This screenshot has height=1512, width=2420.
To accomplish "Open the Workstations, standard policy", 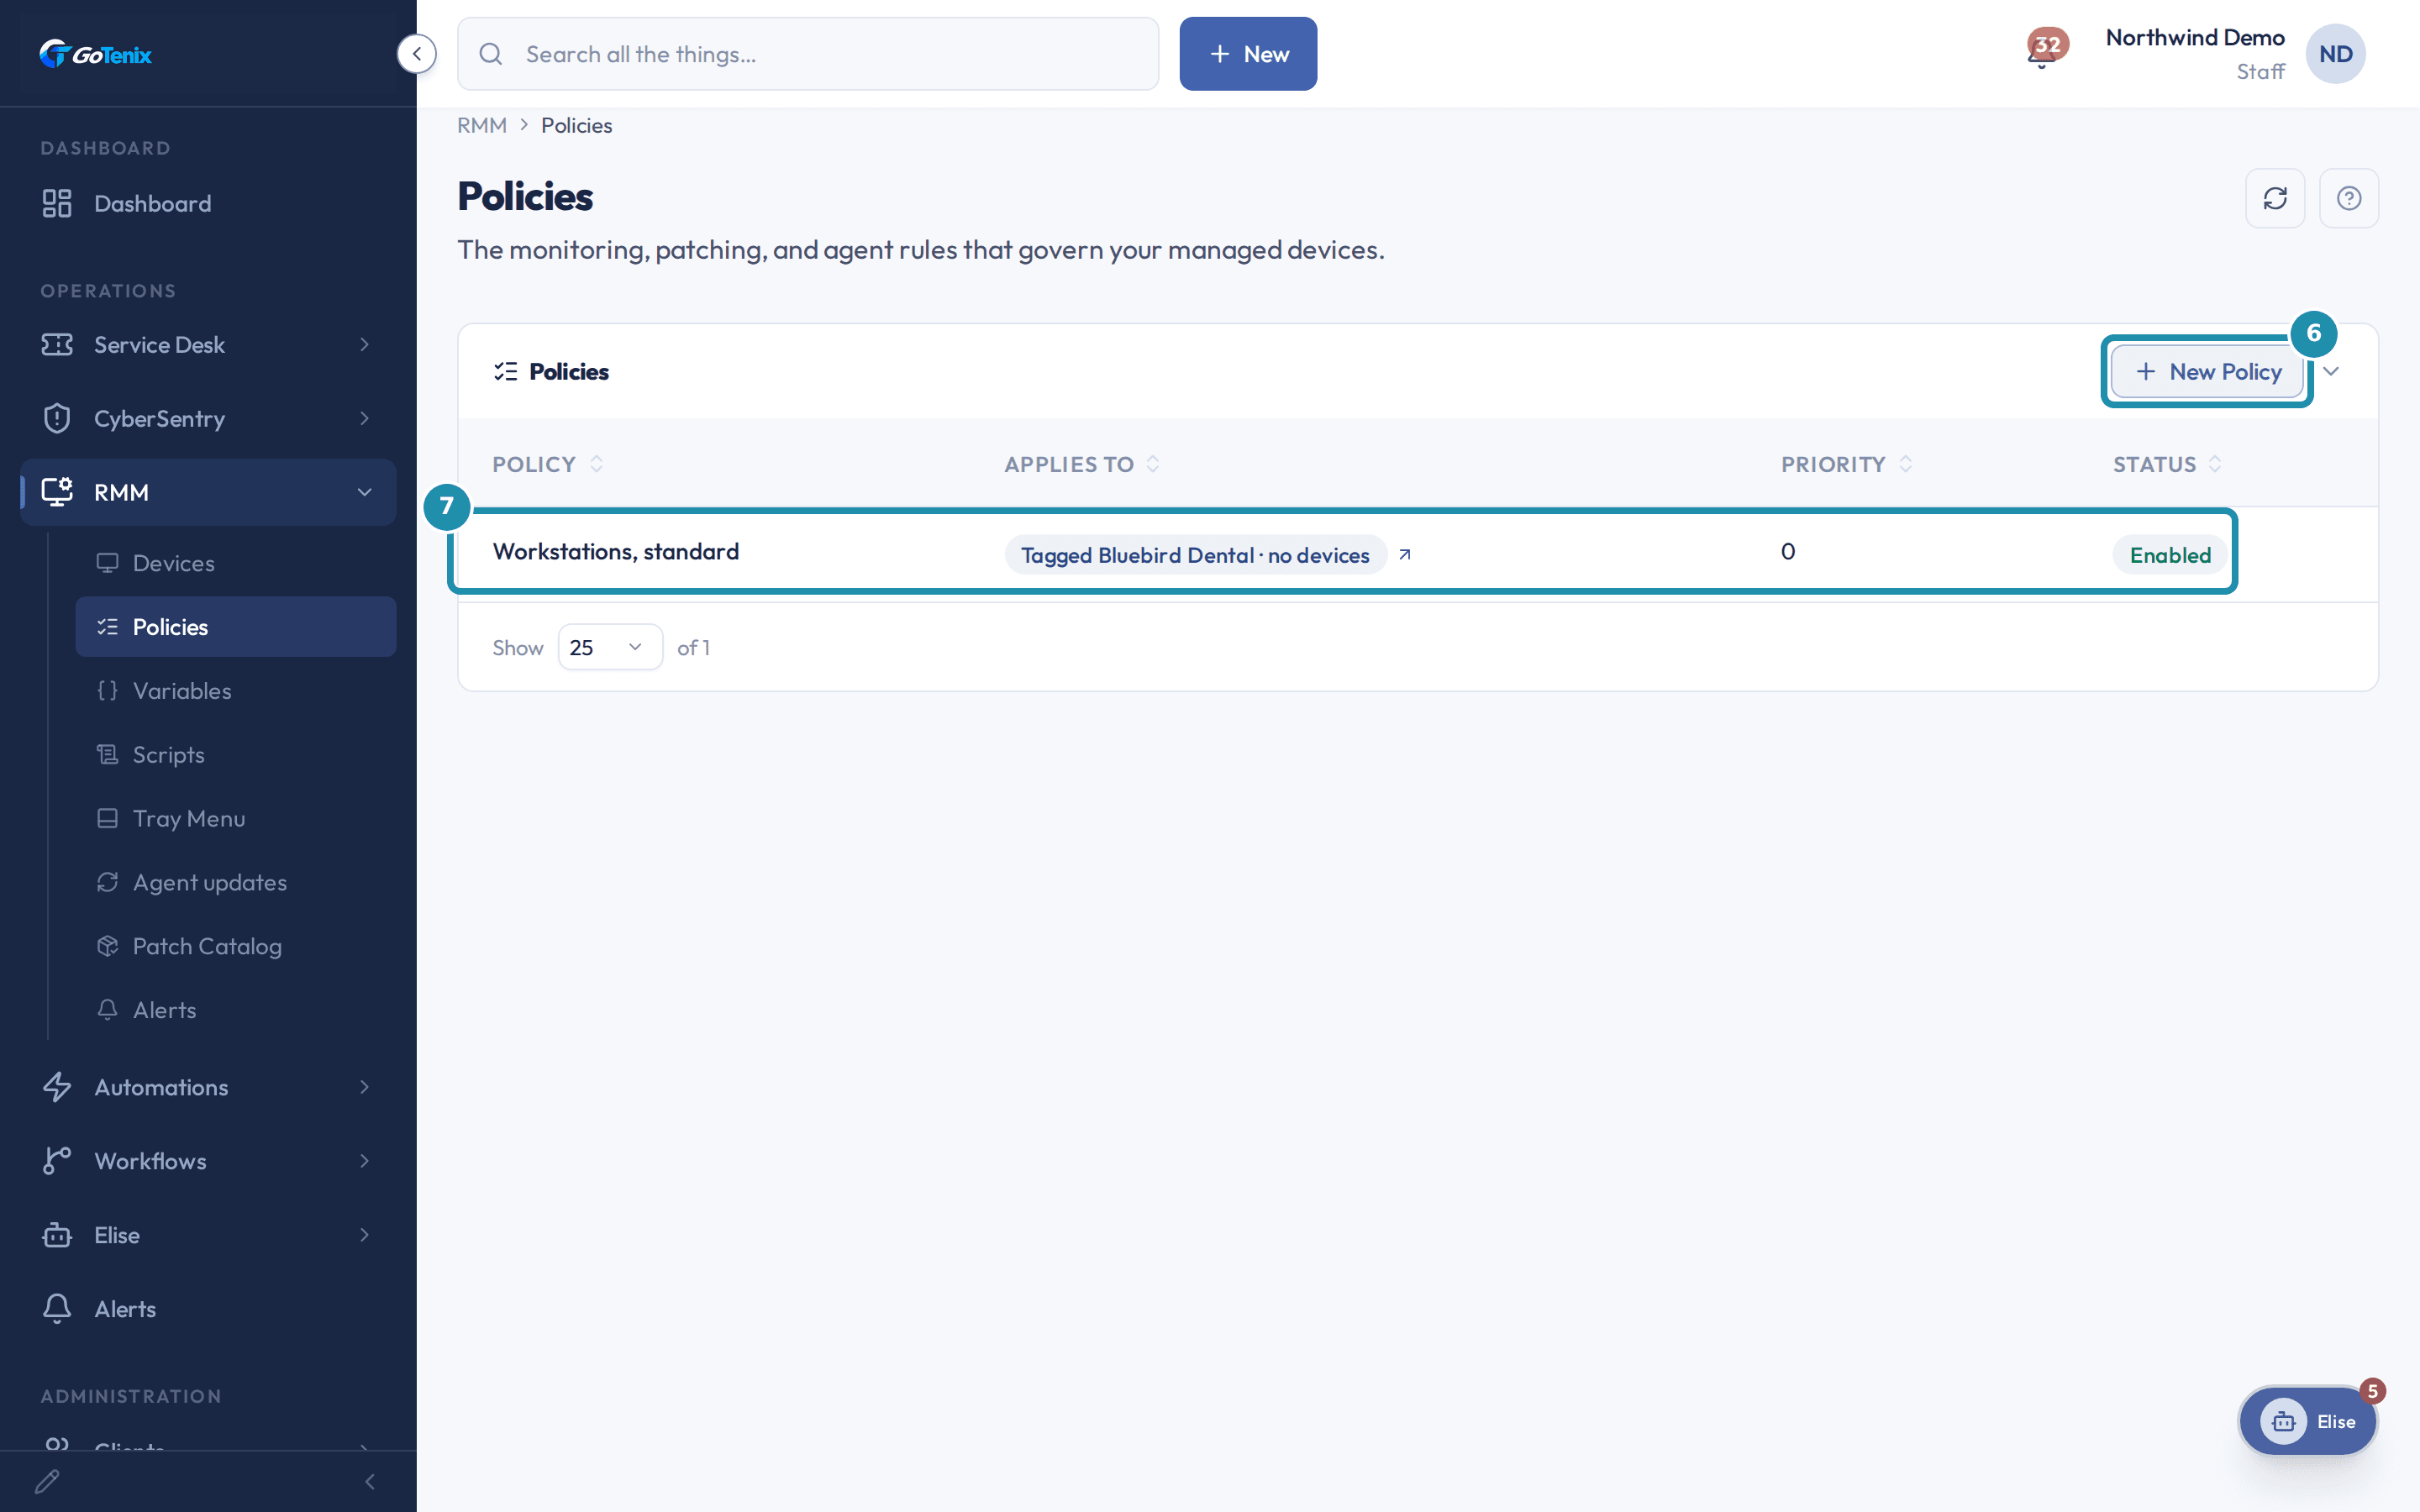I will 616,552.
